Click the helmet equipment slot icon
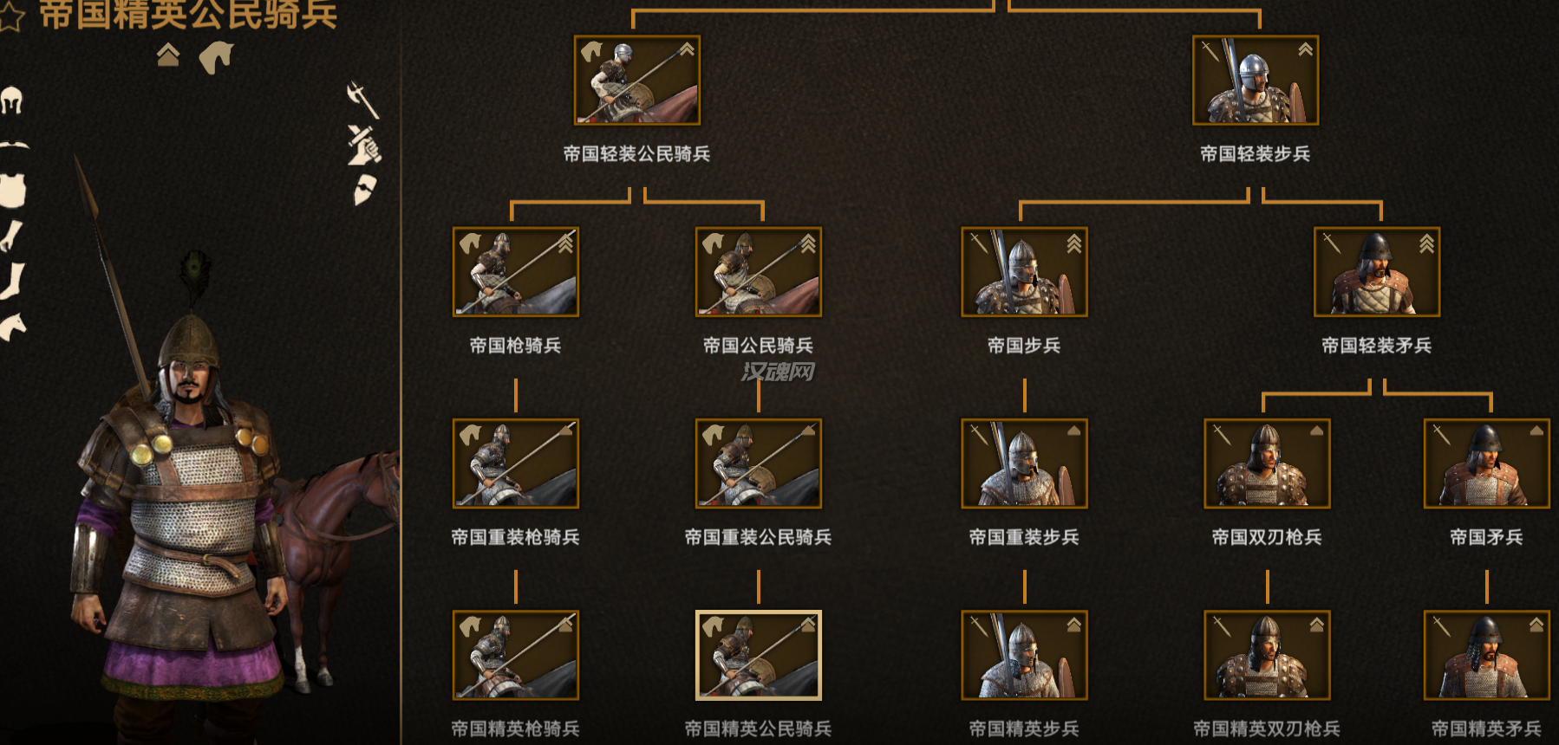Viewport: 1559px width, 745px height. click(x=11, y=100)
